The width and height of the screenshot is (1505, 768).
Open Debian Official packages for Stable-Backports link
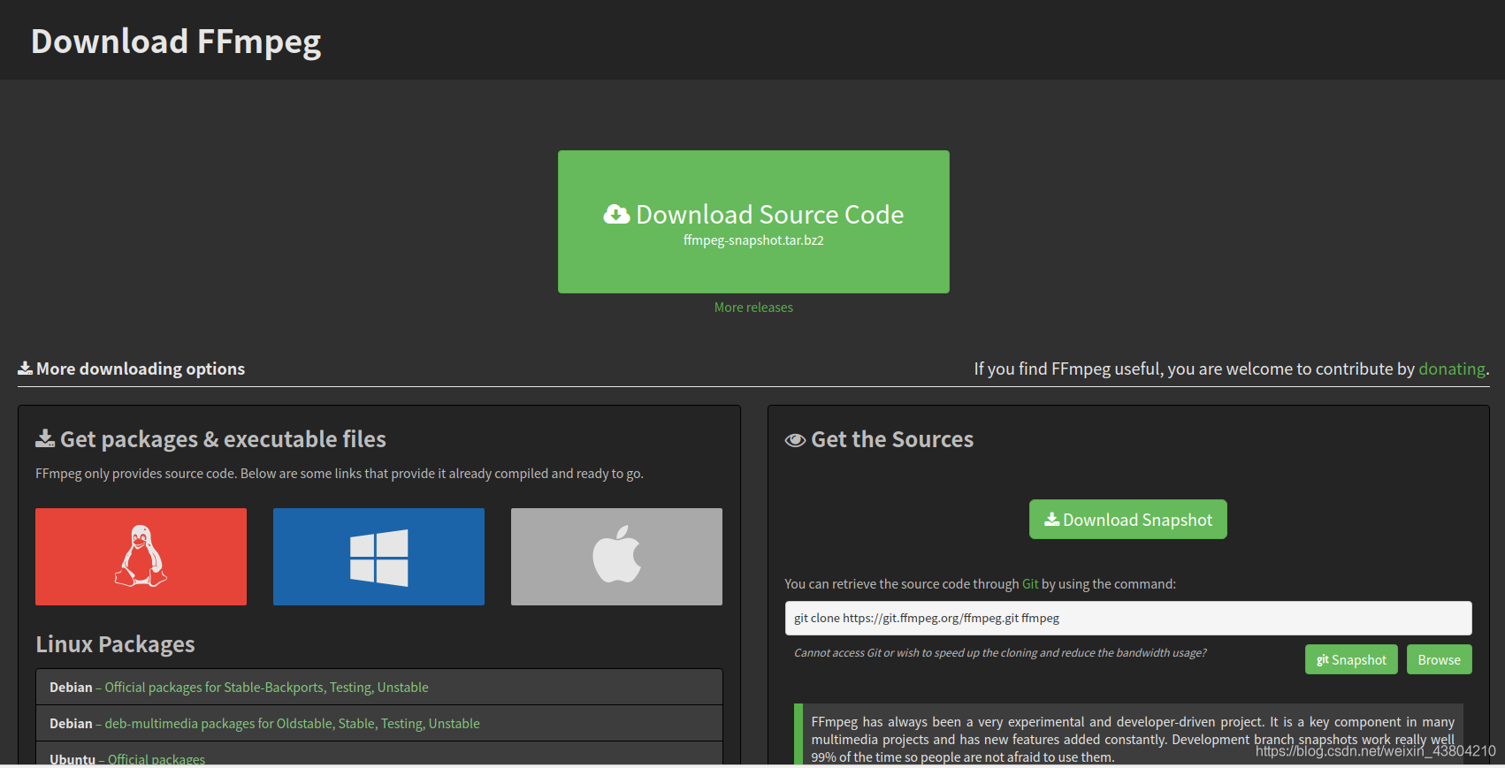coord(266,688)
